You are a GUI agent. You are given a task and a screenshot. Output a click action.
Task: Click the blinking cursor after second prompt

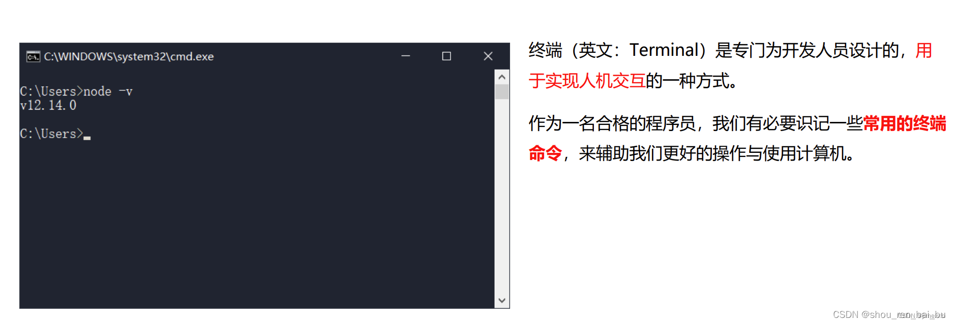coord(87,138)
